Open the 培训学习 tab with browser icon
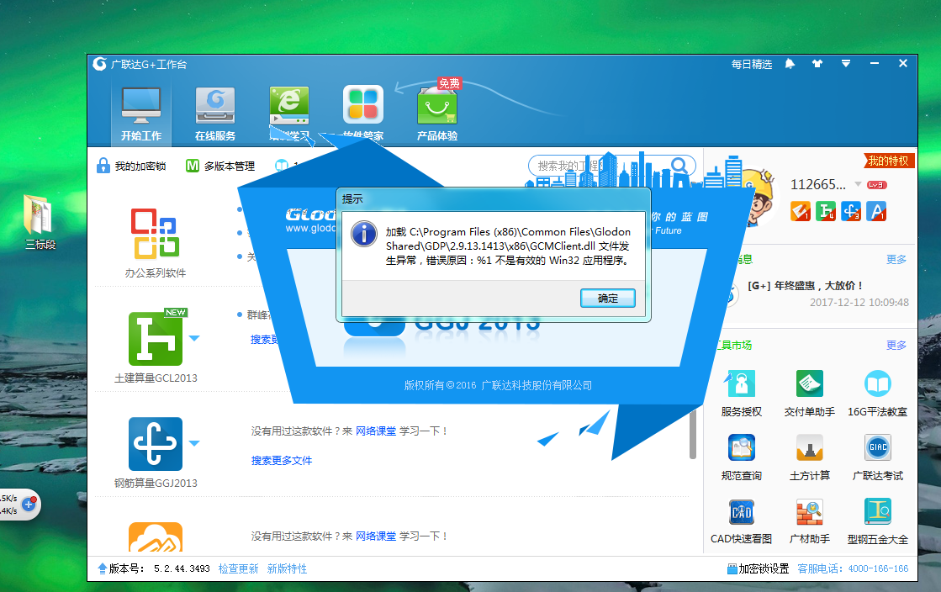This screenshot has width=941, height=592. [x=289, y=114]
